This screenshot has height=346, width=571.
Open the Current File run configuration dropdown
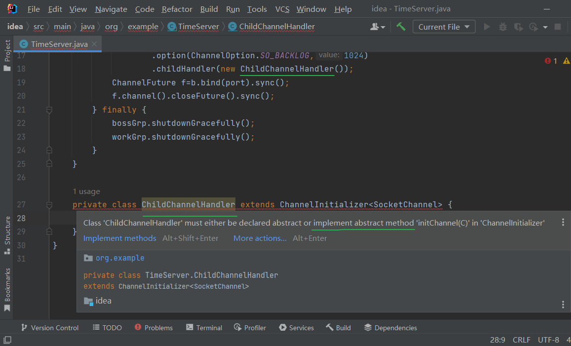click(x=444, y=27)
